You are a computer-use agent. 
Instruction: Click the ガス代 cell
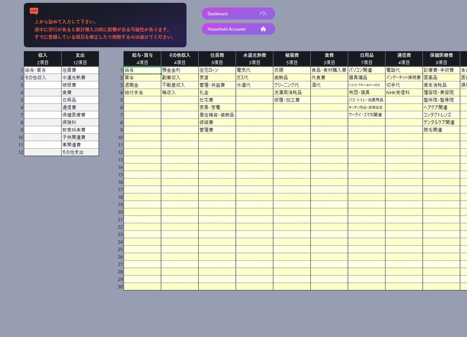[255, 78]
